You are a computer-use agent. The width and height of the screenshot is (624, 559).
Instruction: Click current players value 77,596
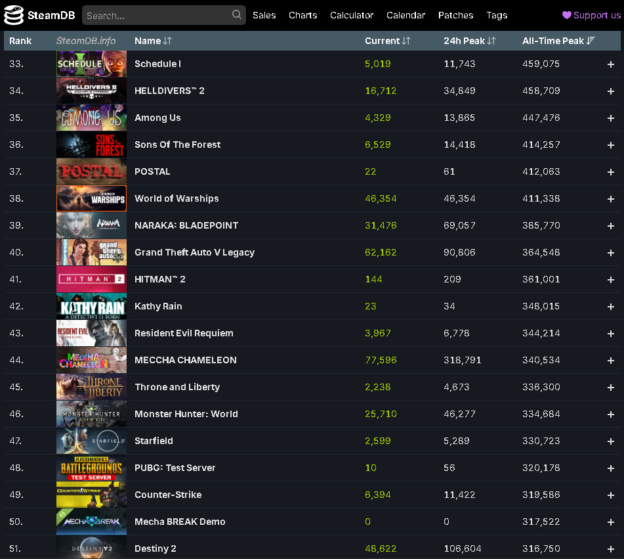[381, 360]
